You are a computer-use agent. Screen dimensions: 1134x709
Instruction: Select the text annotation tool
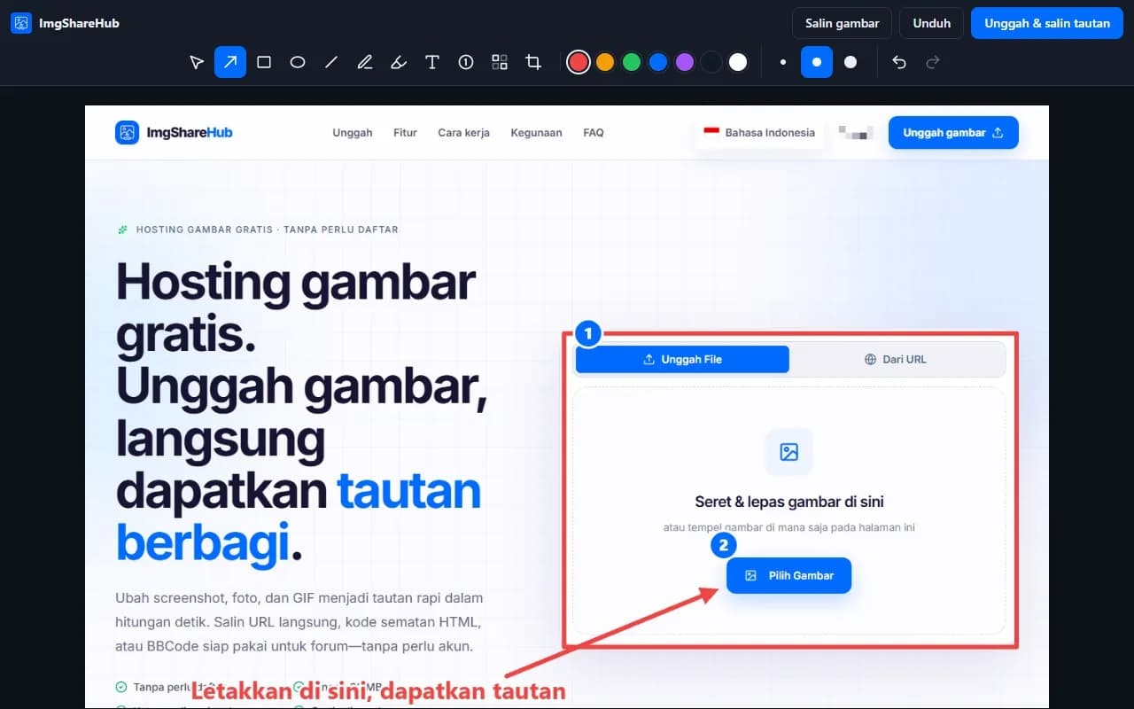pyautogui.click(x=432, y=62)
